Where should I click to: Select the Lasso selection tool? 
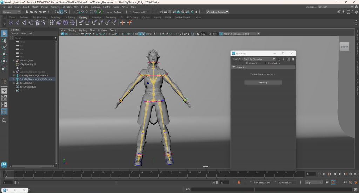[4, 40]
